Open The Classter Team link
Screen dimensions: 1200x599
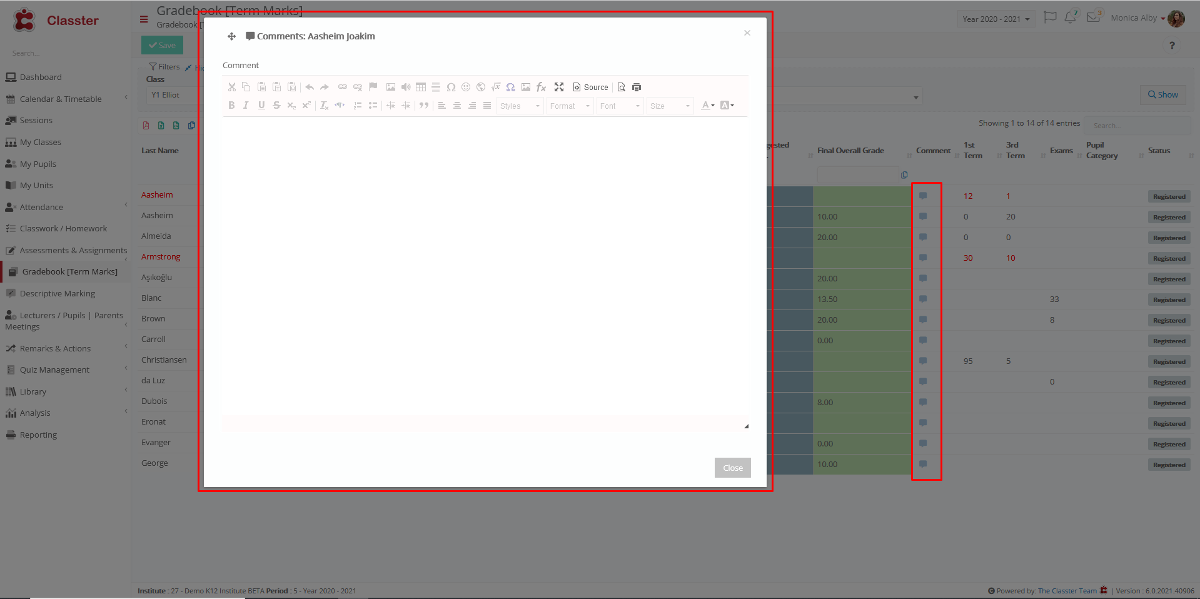tap(1067, 591)
